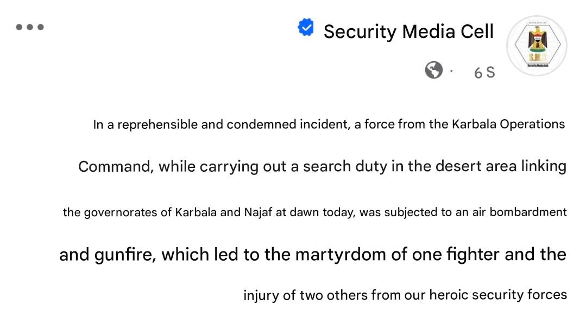Open the Security Media Cell profile picture
Screen dimensions: 586x324
pyautogui.click(x=537, y=46)
